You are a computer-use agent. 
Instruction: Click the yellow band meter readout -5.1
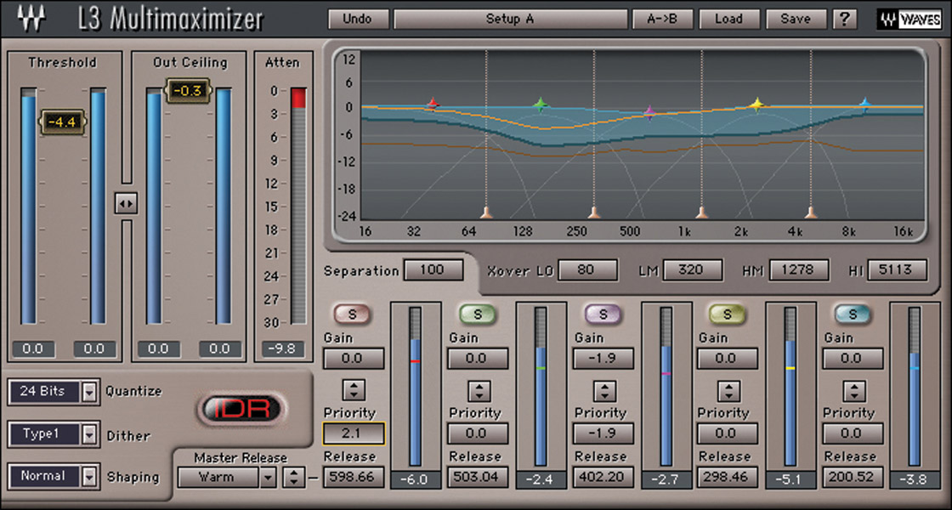point(790,479)
